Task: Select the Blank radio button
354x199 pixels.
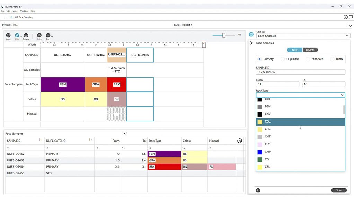Action: [332, 59]
